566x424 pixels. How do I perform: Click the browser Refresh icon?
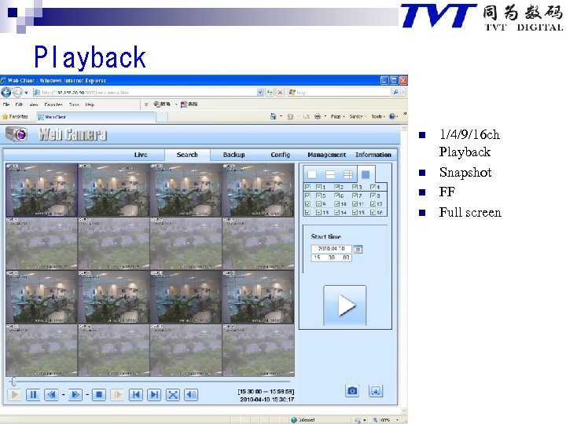click(x=270, y=93)
